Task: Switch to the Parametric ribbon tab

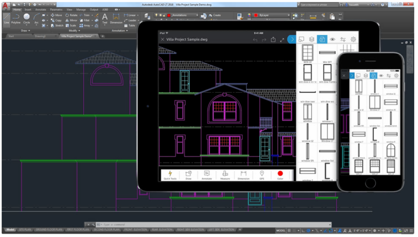Action: [56, 10]
